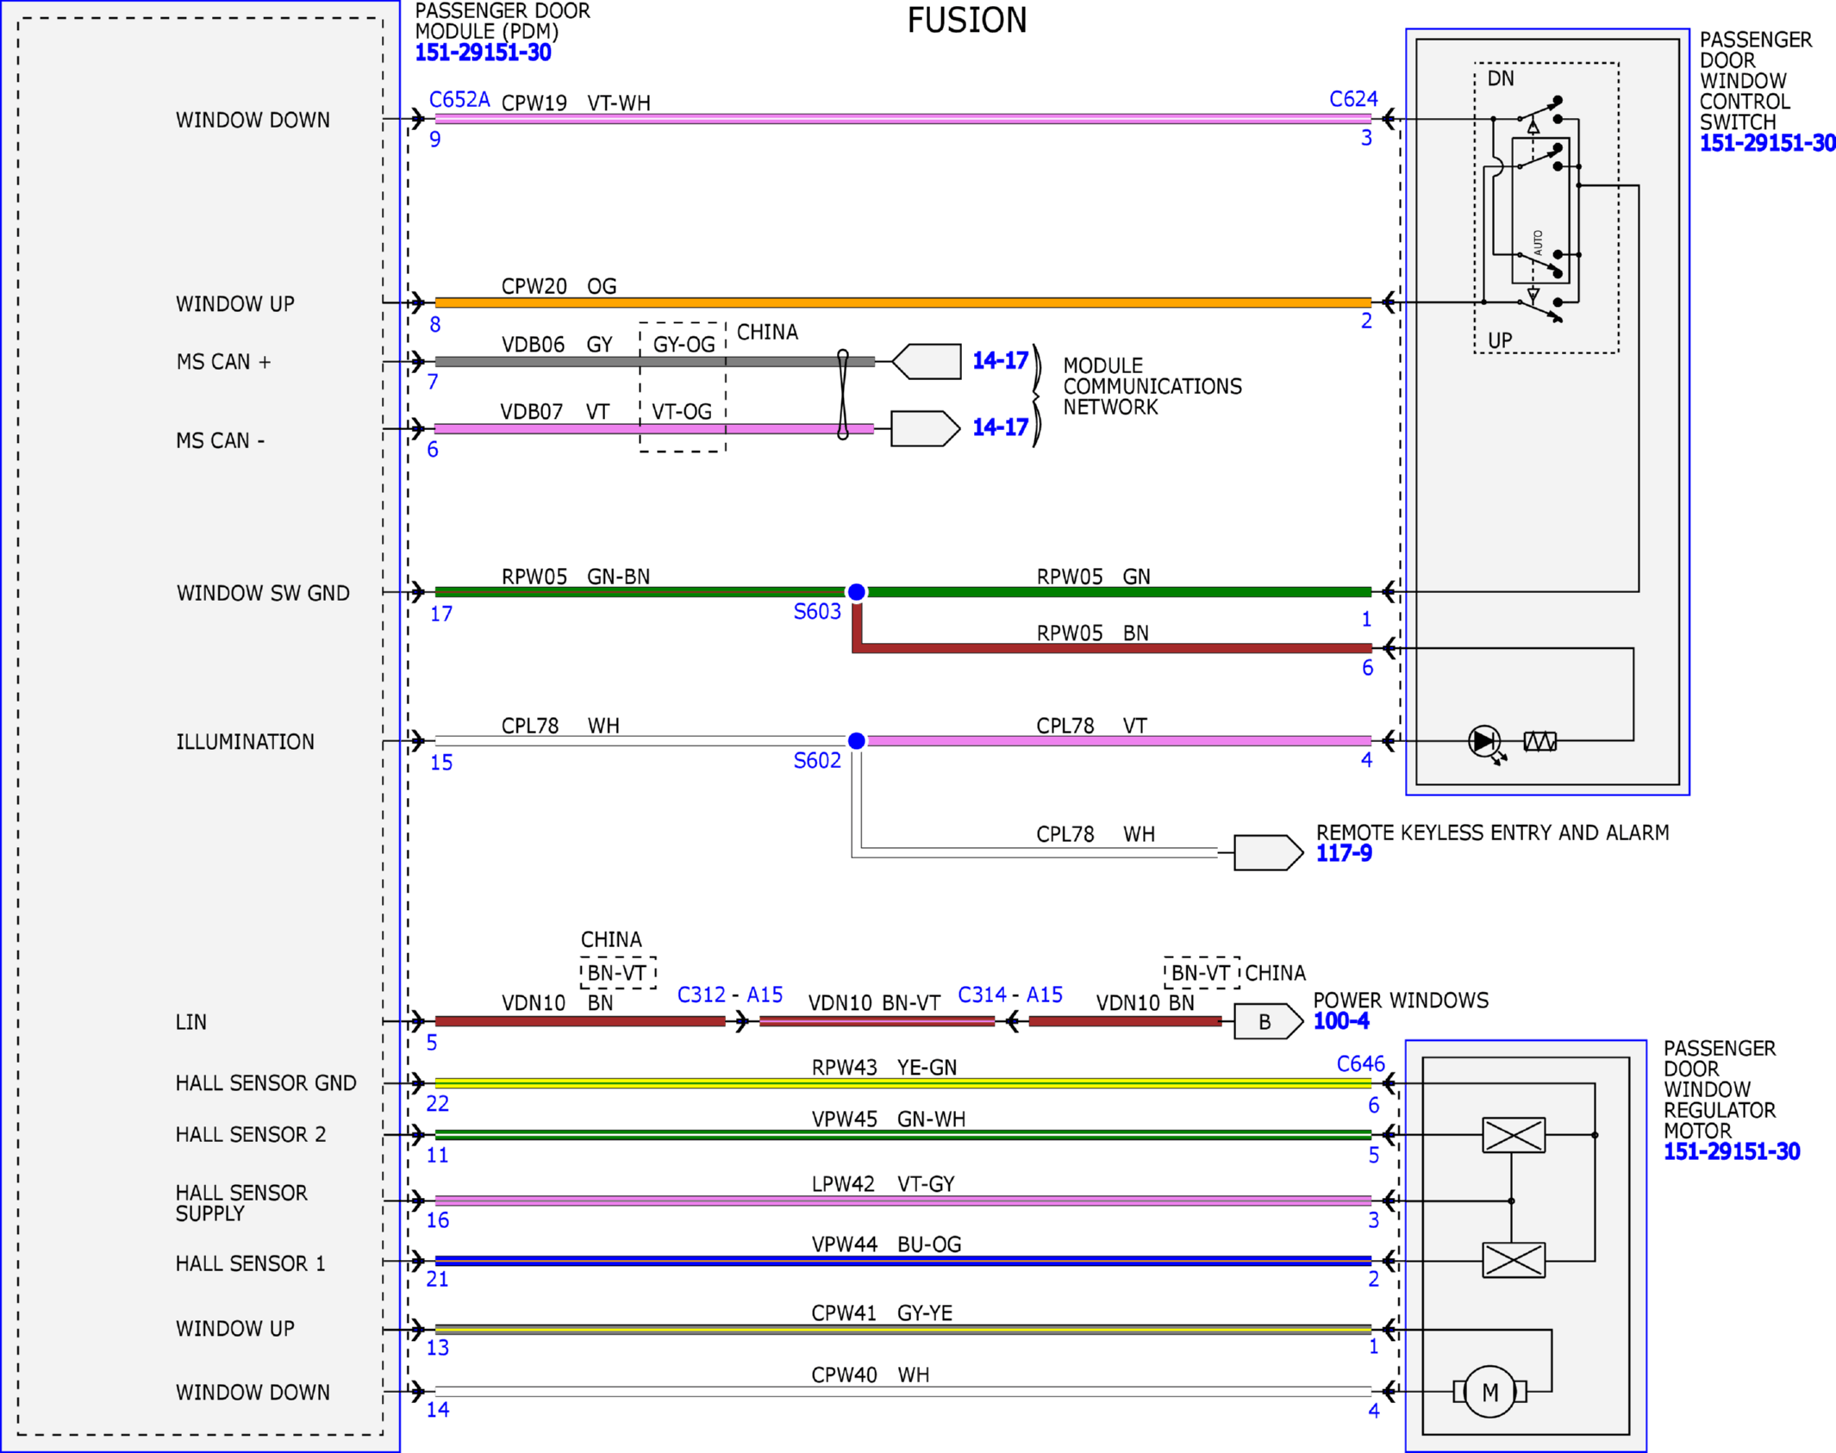This screenshot has height=1453, width=1836.
Task: Click the RPW05 GN-BN wire label
Action: (x=576, y=577)
